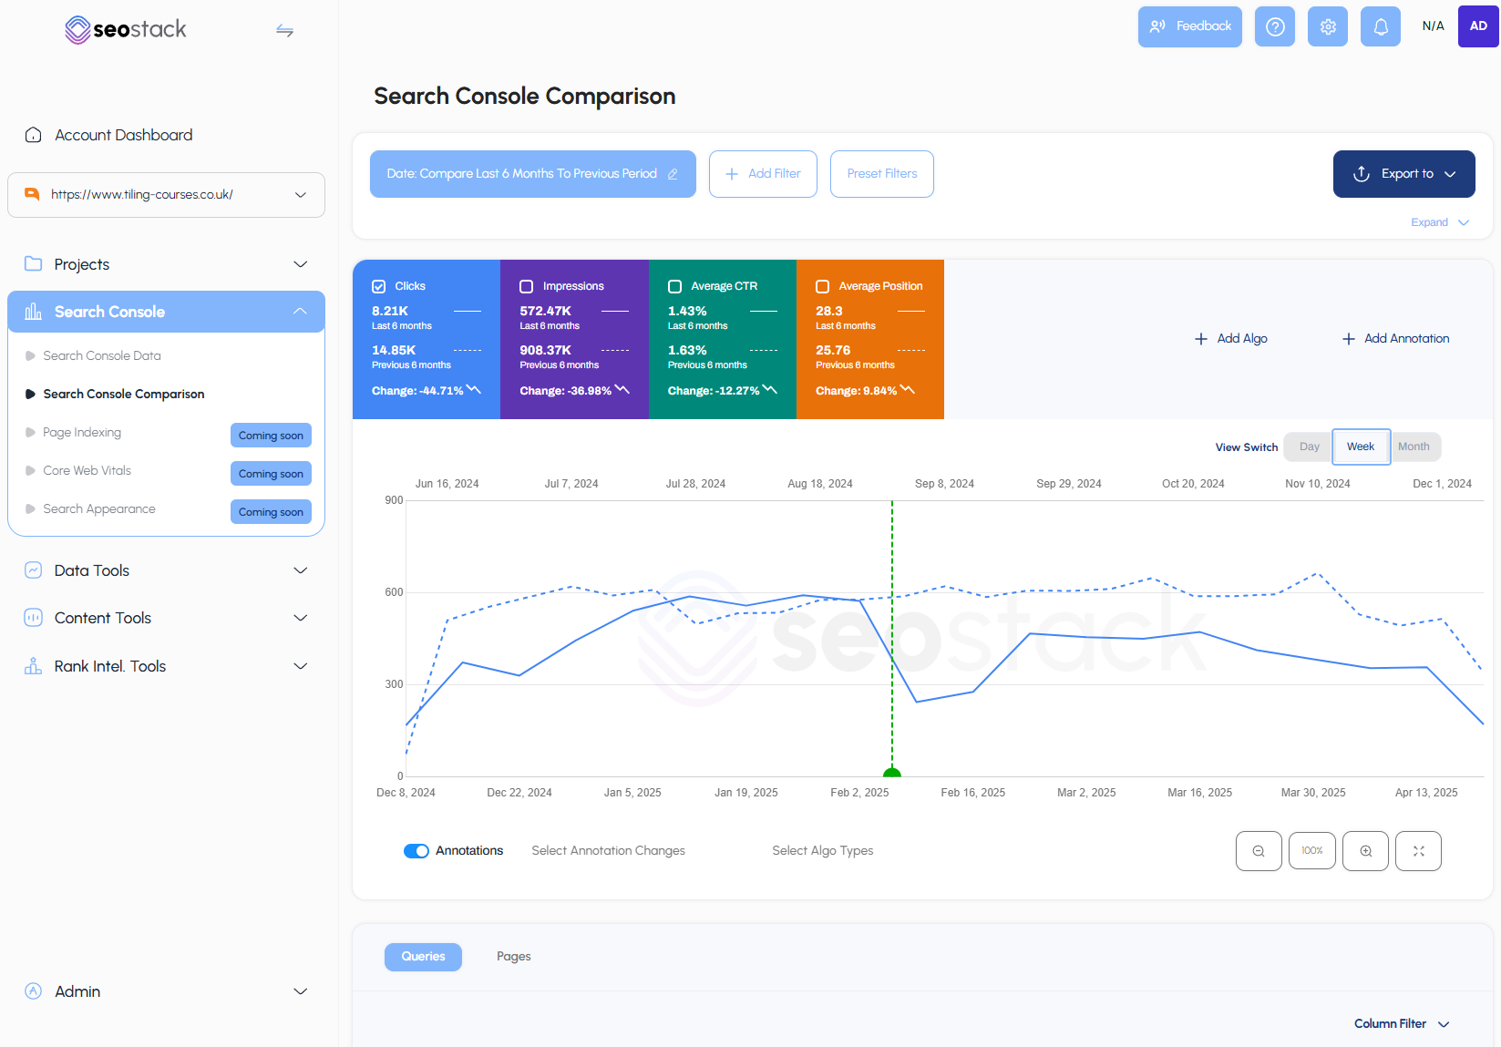This screenshot has height=1047, width=1501.
Task: Click the Export to button
Action: (1403, 173)
